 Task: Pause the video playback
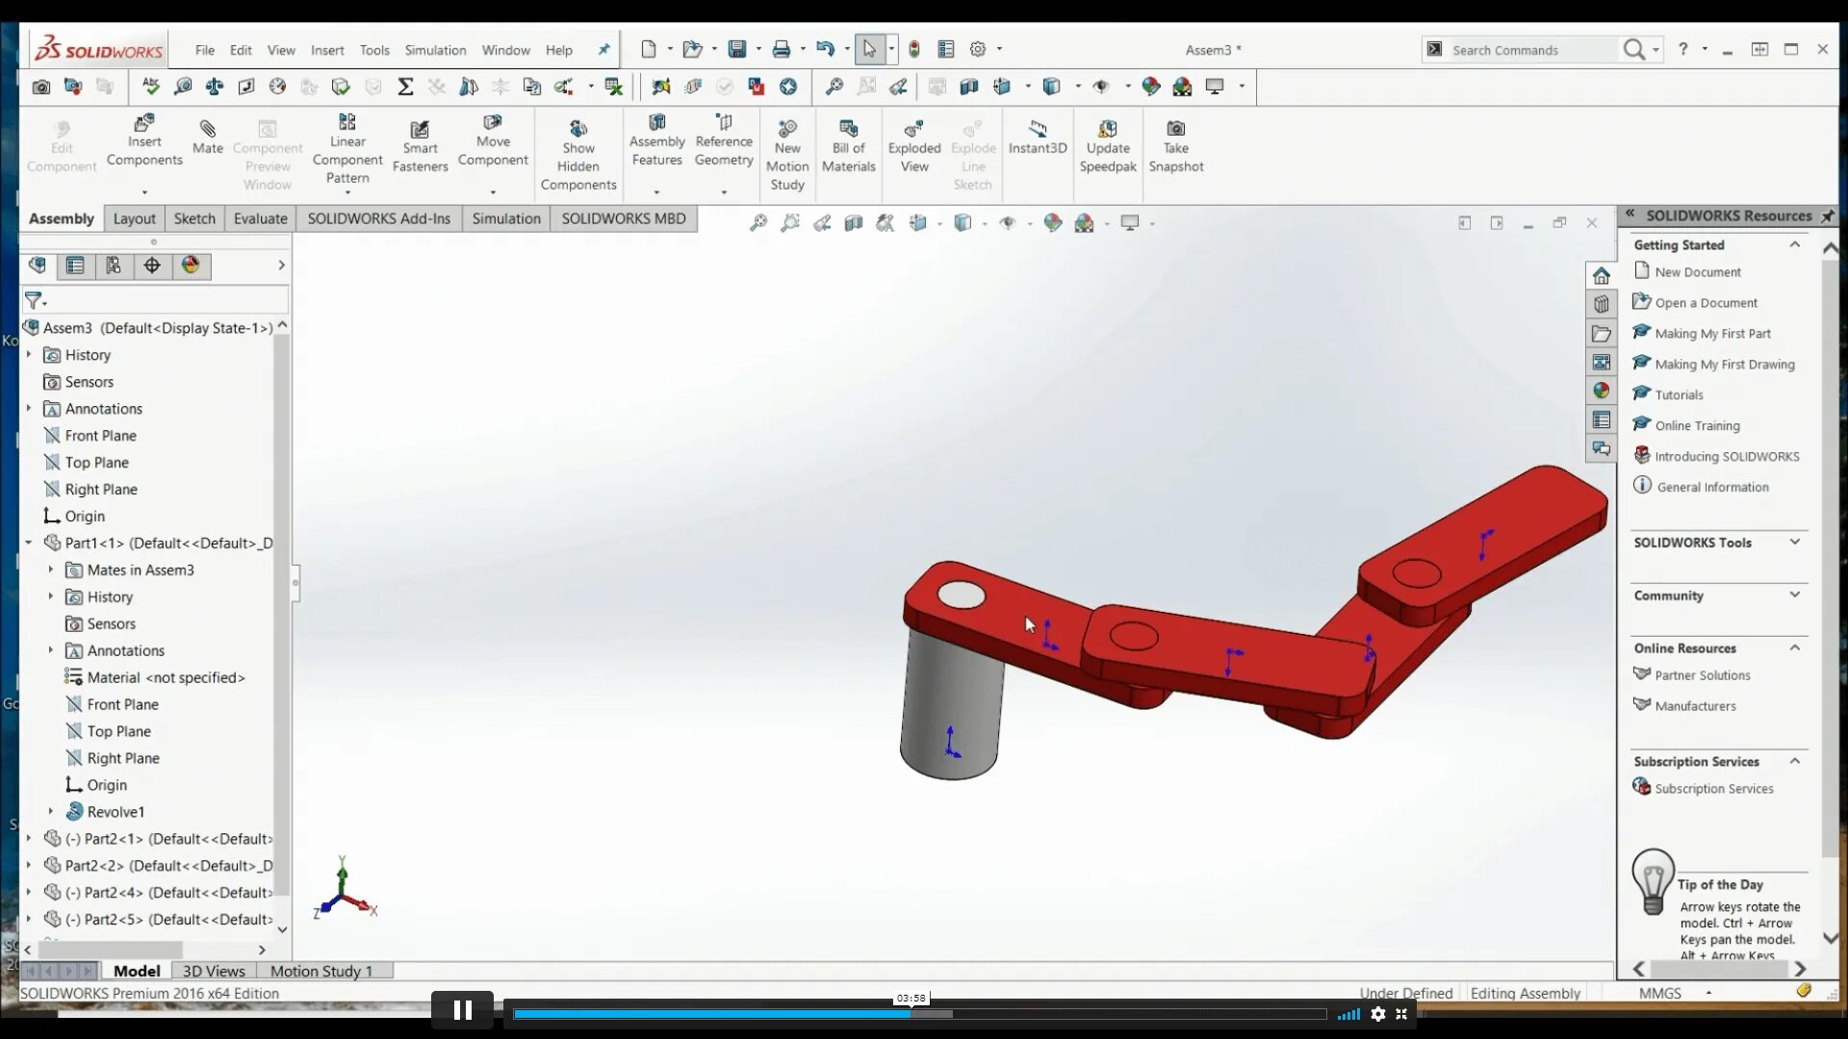[462, 1010]
